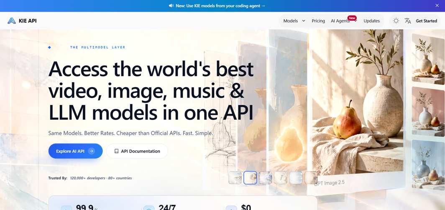
Task: Open the coding agent announcement link
Action: (220, 6)
